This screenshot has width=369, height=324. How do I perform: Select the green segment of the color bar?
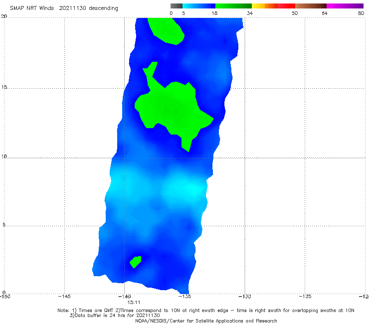(233, 6)
